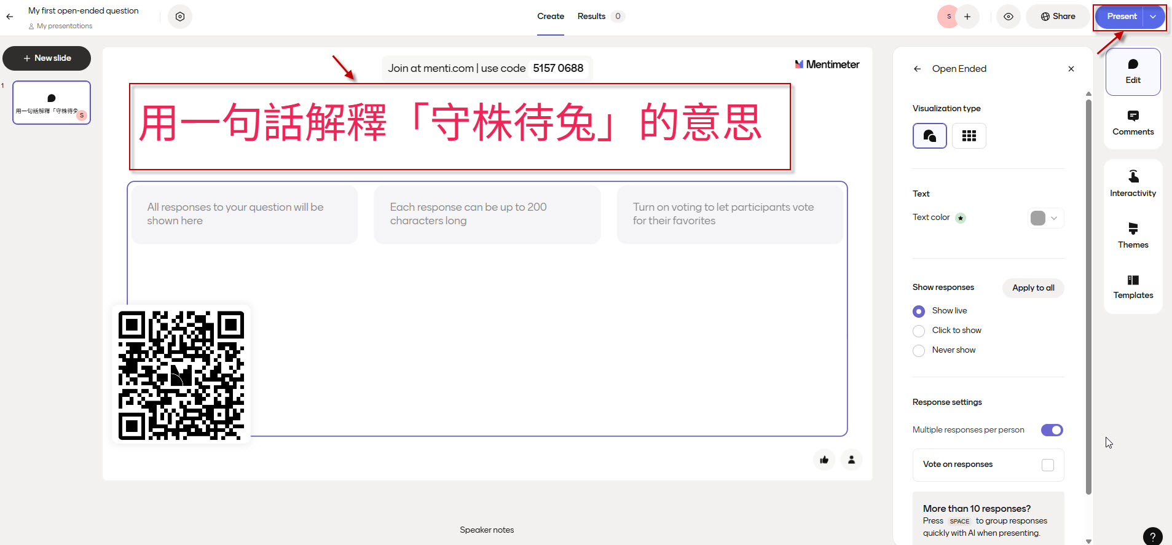Expand the Present button dropdown arrow
1172x545 pixels.
[1153, 17]
